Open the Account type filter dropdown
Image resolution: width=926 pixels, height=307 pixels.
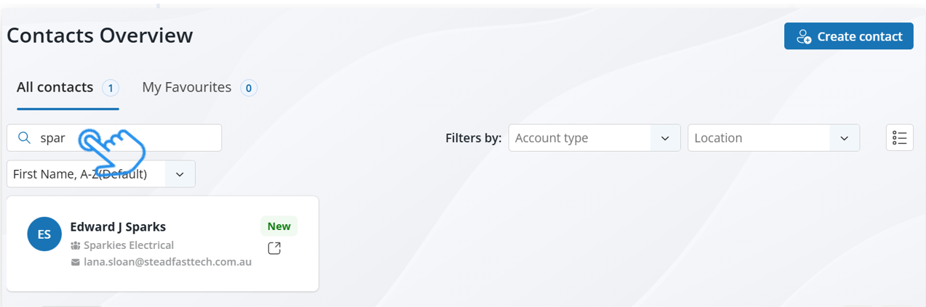pyautogui.click(x=594, y=138)
